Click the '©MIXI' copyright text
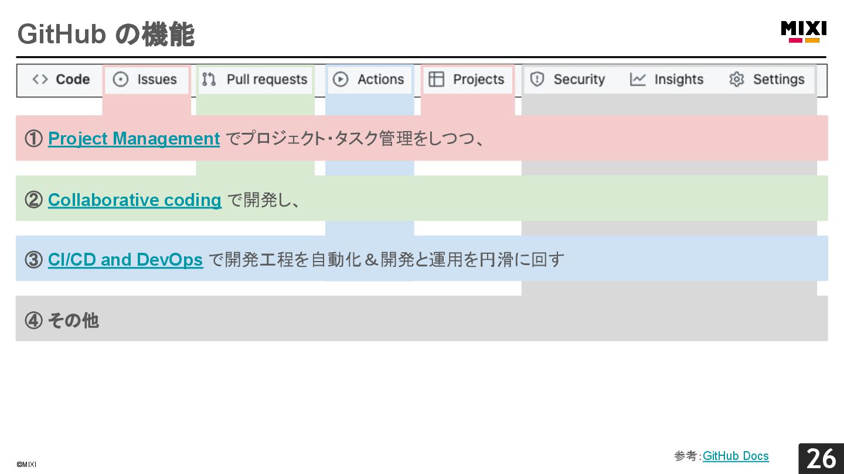Screen dimensions: 844x474 (x=26, y=465)
